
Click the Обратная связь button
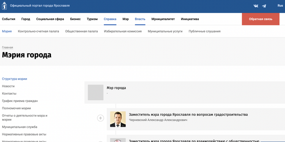[x=260, y=19]
